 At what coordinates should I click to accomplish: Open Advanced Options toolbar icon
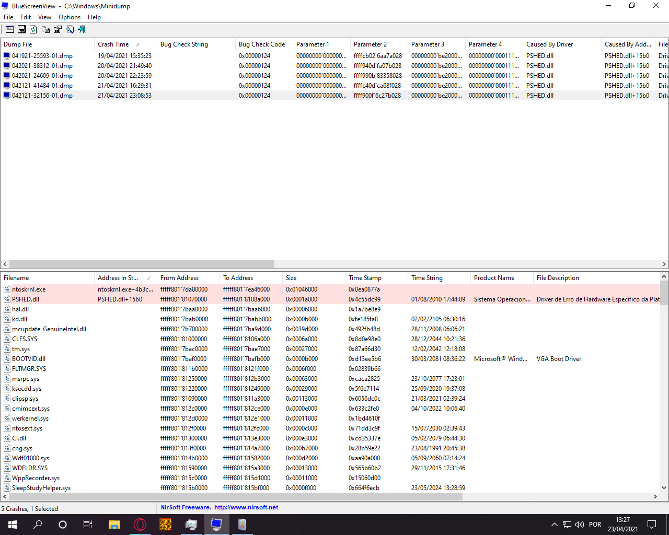(x=10, y=30)
